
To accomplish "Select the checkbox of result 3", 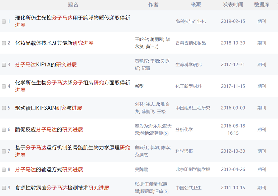I will coord(4,65).
